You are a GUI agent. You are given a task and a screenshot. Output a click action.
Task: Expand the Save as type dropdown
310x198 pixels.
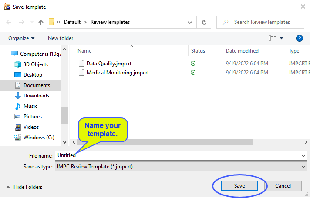[x=303, y=167]
